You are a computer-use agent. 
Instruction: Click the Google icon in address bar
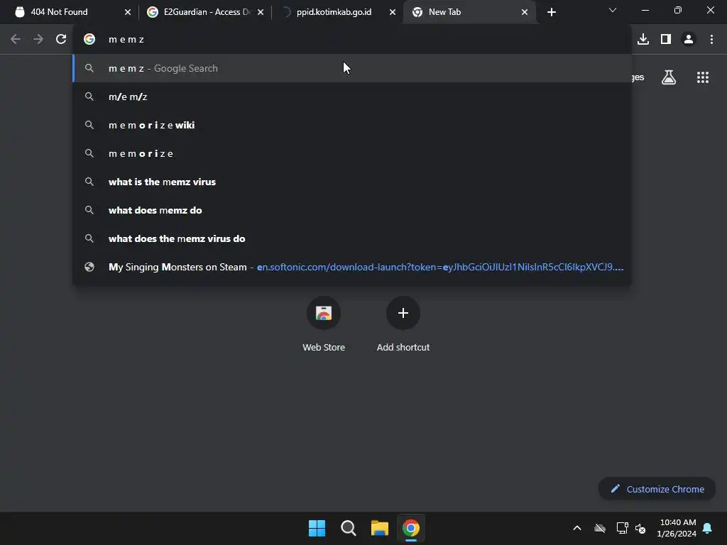pos(89,40)
